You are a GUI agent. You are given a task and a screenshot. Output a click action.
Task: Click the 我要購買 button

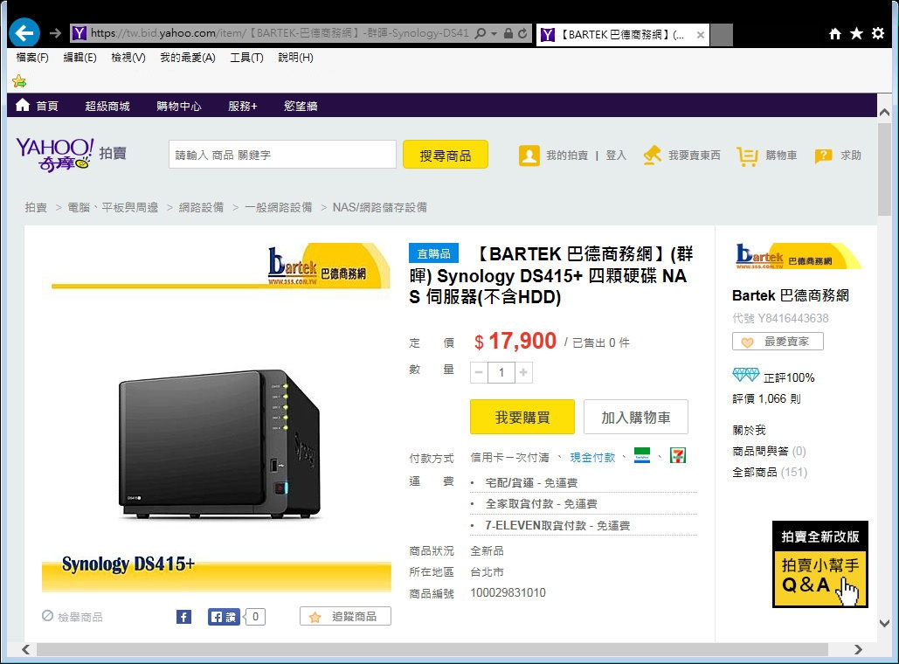coord(522,417)
